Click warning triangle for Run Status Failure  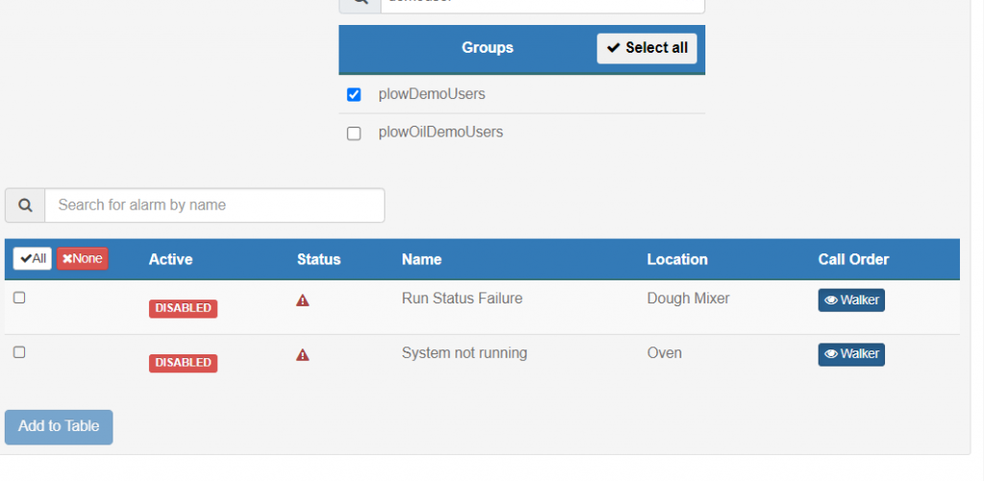(303, 301)
